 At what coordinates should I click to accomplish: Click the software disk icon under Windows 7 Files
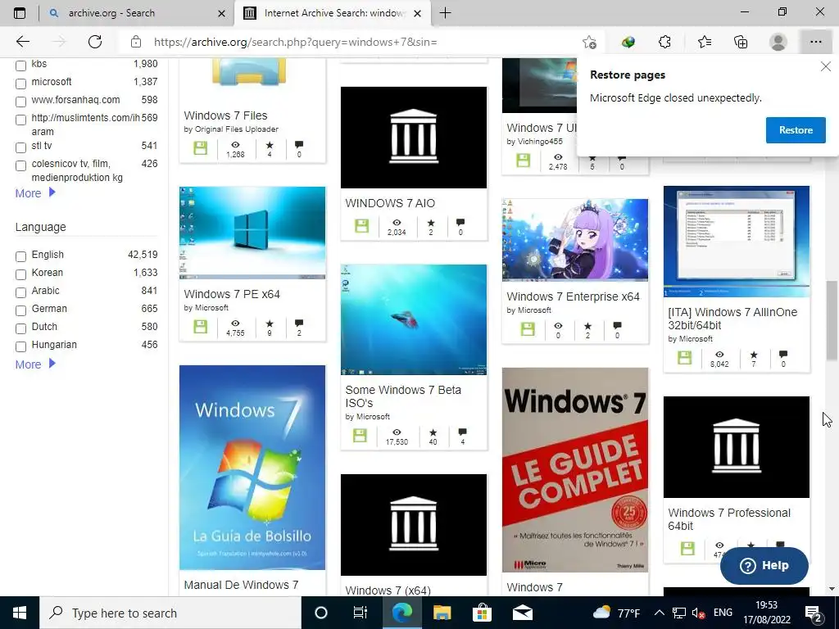click(200, 148)
